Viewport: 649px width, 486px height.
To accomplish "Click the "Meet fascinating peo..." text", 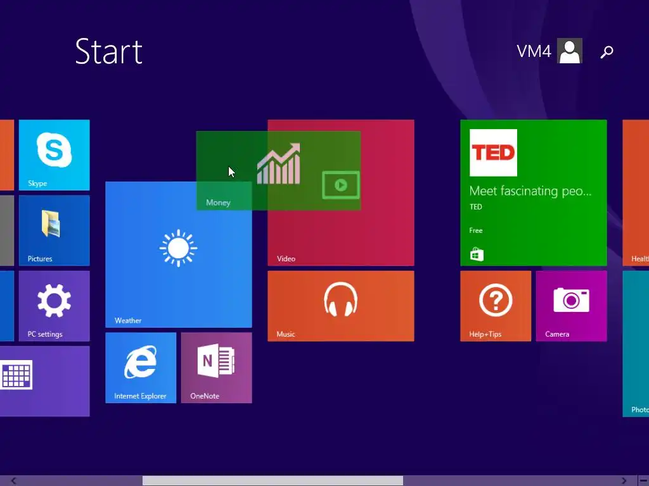I will (530, 191).
